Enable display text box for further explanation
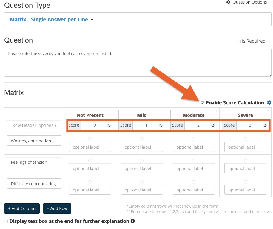The height and width of the screenshot is (229, 273). click(6, 221)
